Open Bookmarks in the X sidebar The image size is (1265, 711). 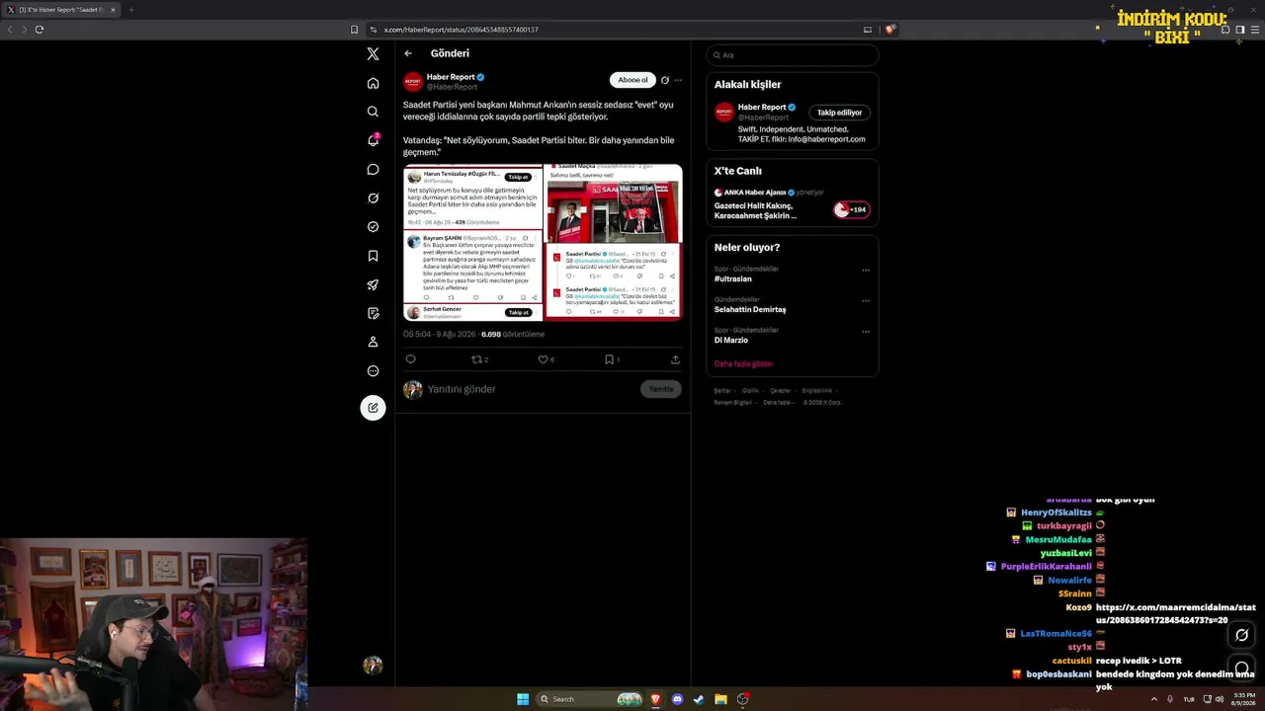point(373,256)
